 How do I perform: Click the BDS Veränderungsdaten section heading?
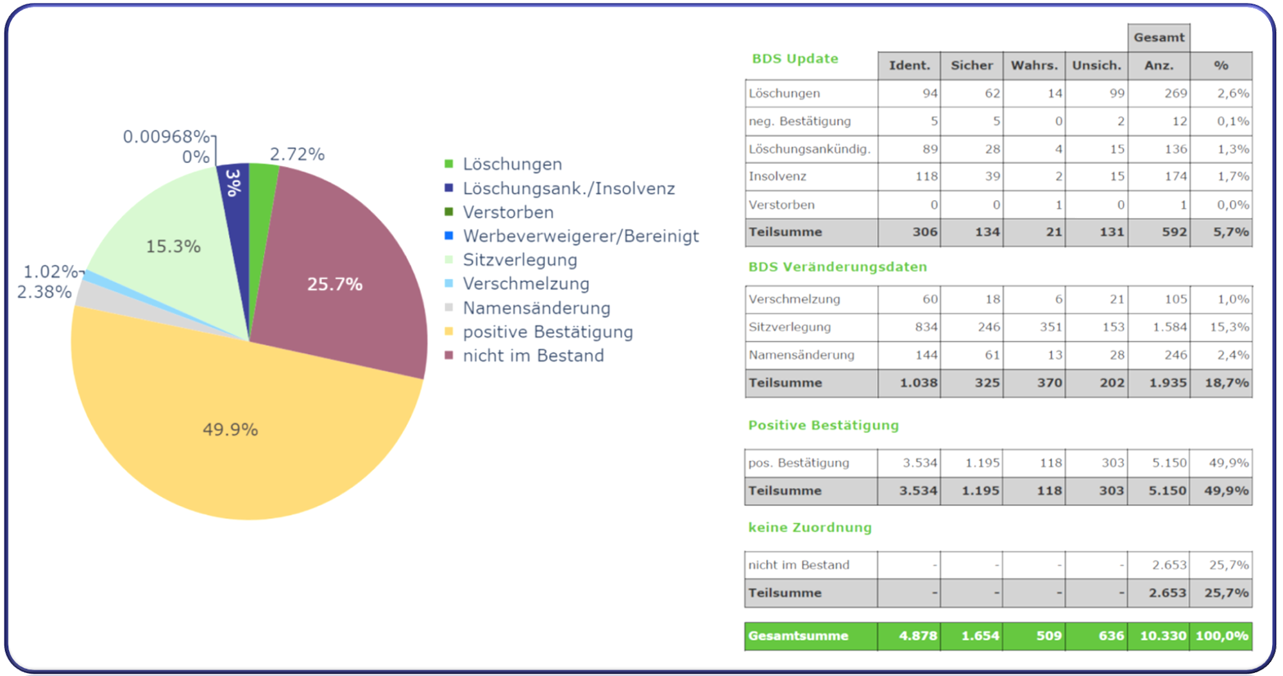pos(837,267)
